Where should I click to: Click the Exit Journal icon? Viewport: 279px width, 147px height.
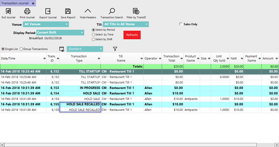click(x=8, y=12)
